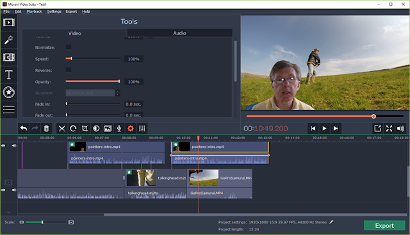Screen dimensions: 410x235
Task: Mute the main video track audio
Action: pyautogui.click(x=14, y=190)
